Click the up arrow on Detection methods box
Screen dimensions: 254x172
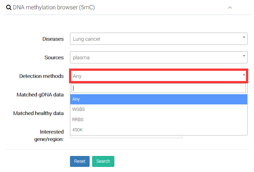(244, 75)
